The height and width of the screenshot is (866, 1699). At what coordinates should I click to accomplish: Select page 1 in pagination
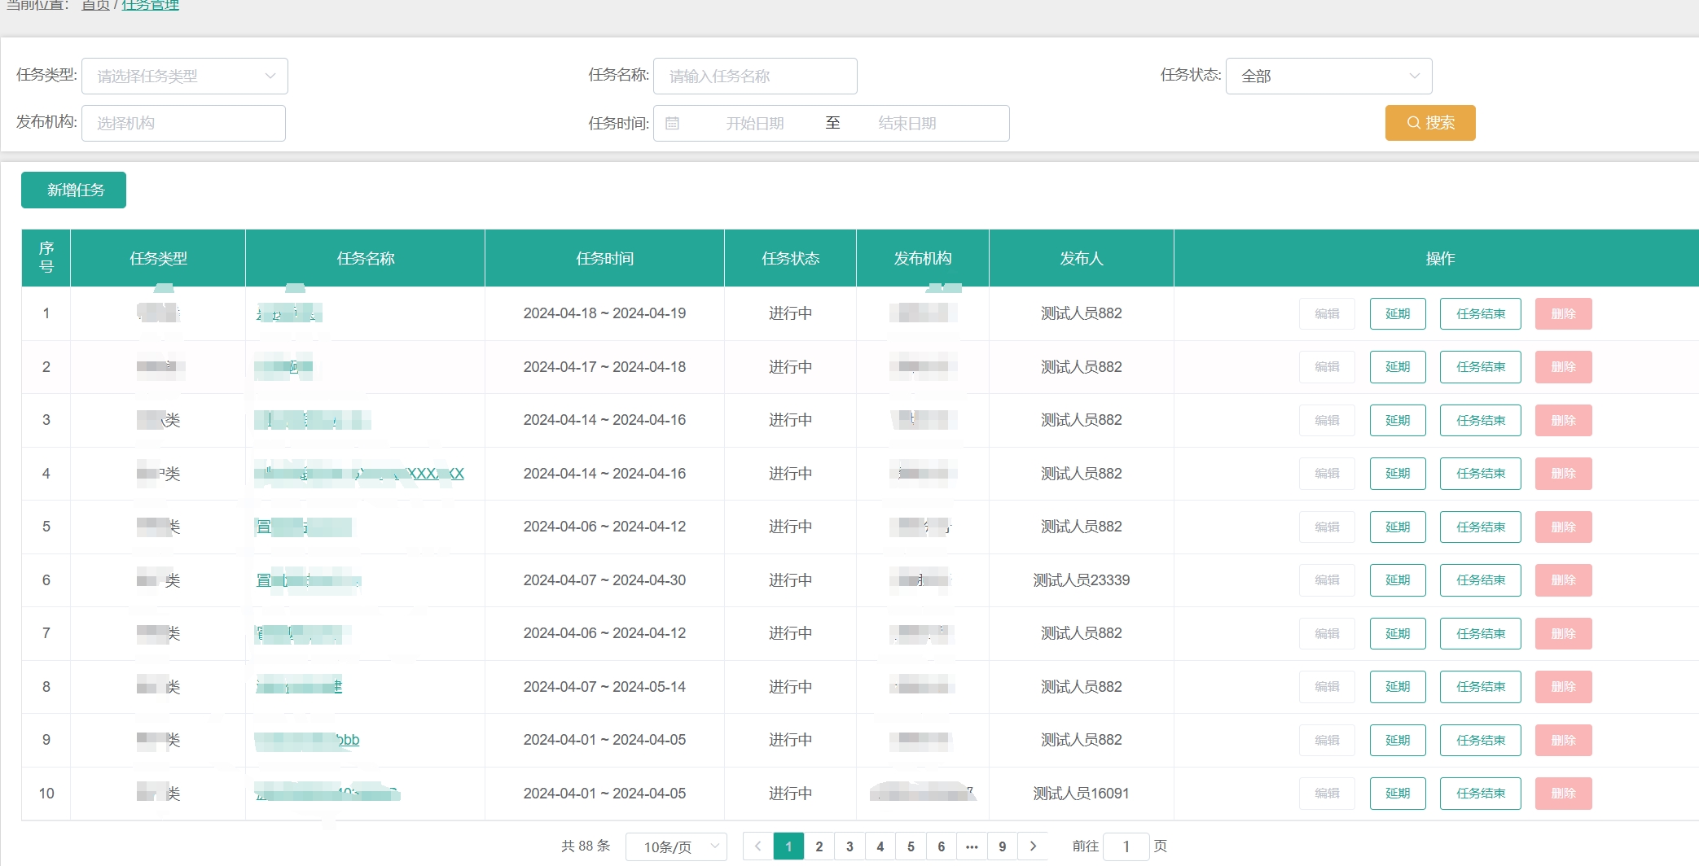pyautogui.click(x=788, y=846)
